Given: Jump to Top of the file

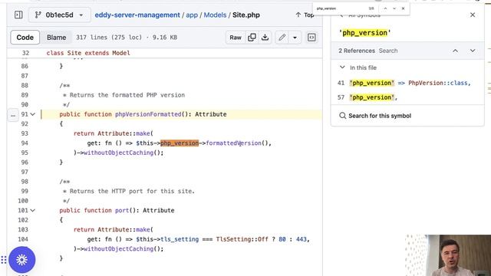Looking at the screenshot, I should 305,15.
